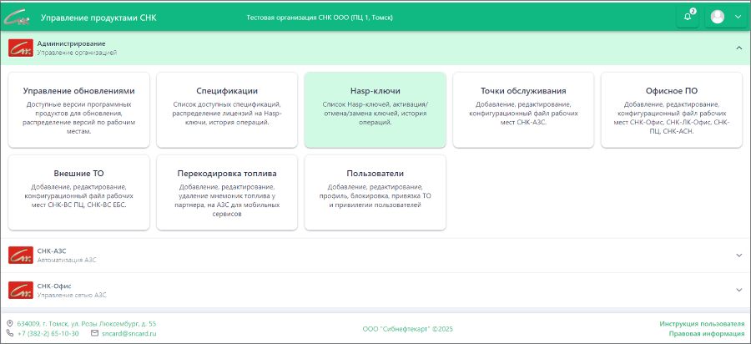Click the Правовая информация link
Viewport: 751px width, 344px height.
(706, 333)
